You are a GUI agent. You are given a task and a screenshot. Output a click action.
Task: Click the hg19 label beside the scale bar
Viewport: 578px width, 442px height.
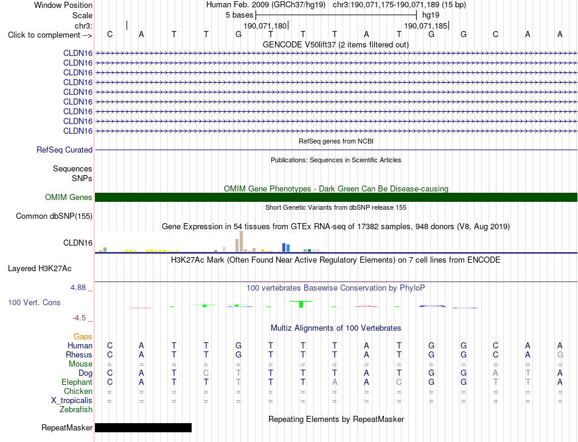[x=431, y=15]
